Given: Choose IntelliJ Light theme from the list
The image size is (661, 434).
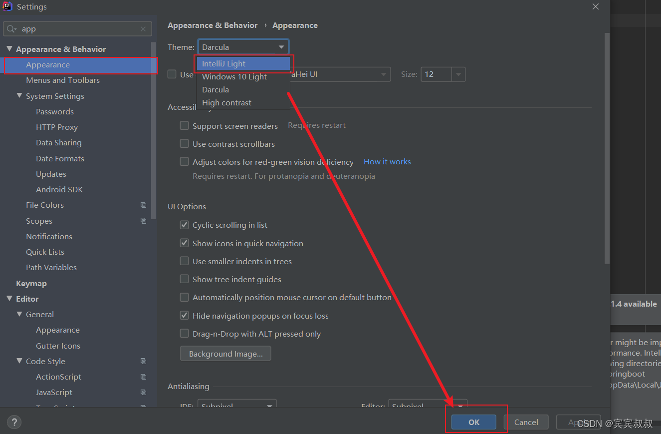Looking at the screenshot, I should tap(243, 63).
